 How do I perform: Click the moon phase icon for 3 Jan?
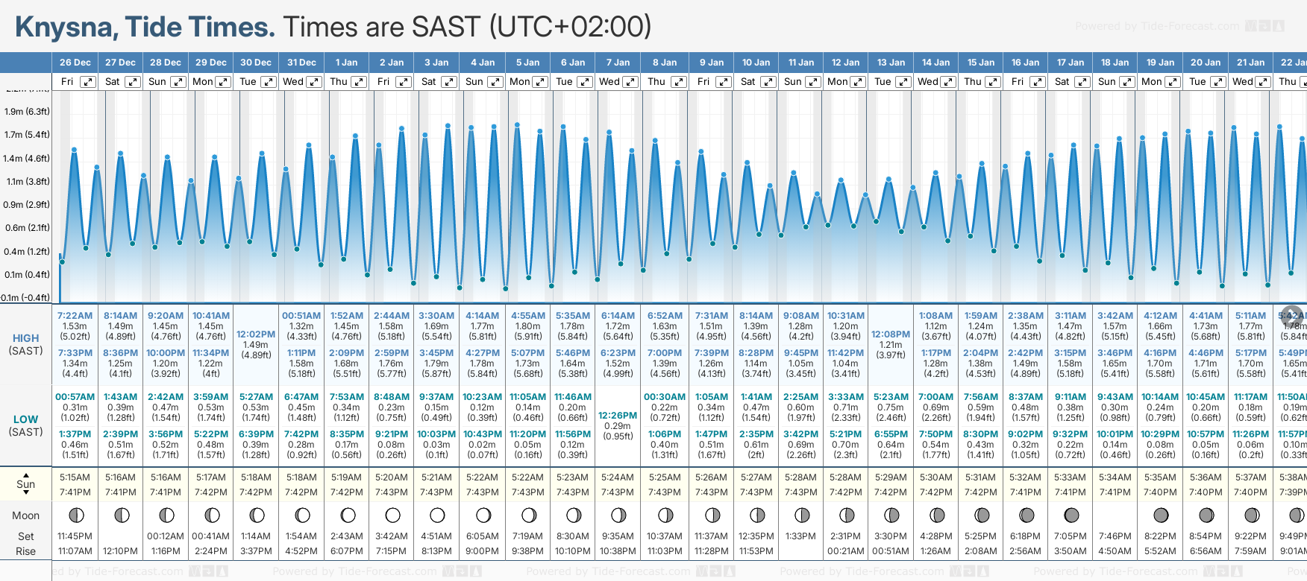click(437, 515)
